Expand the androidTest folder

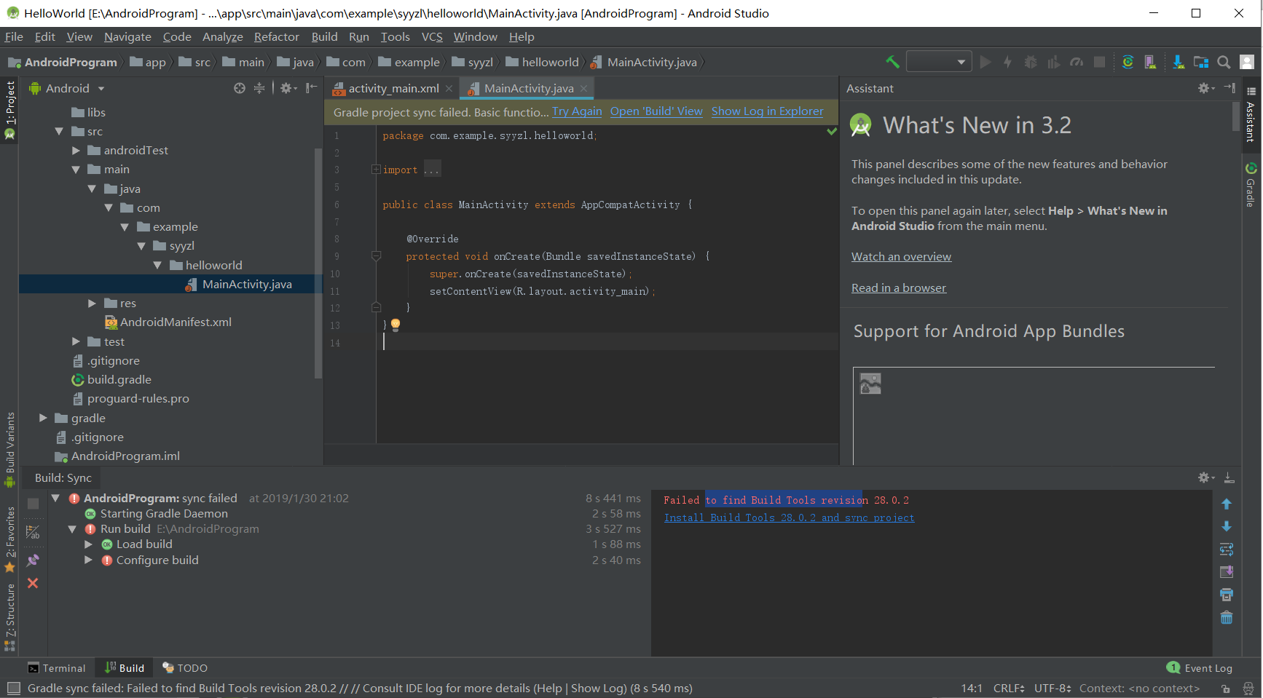(x=76, y=151)
